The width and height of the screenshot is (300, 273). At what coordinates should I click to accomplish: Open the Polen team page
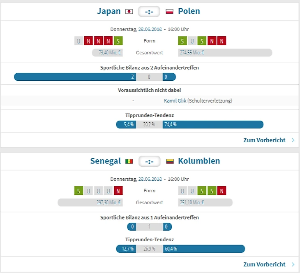[x=189, y=11]
